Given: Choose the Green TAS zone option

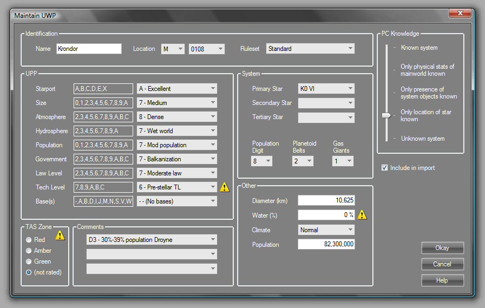Looking at the screenshot, I should [x=29, y=261].
